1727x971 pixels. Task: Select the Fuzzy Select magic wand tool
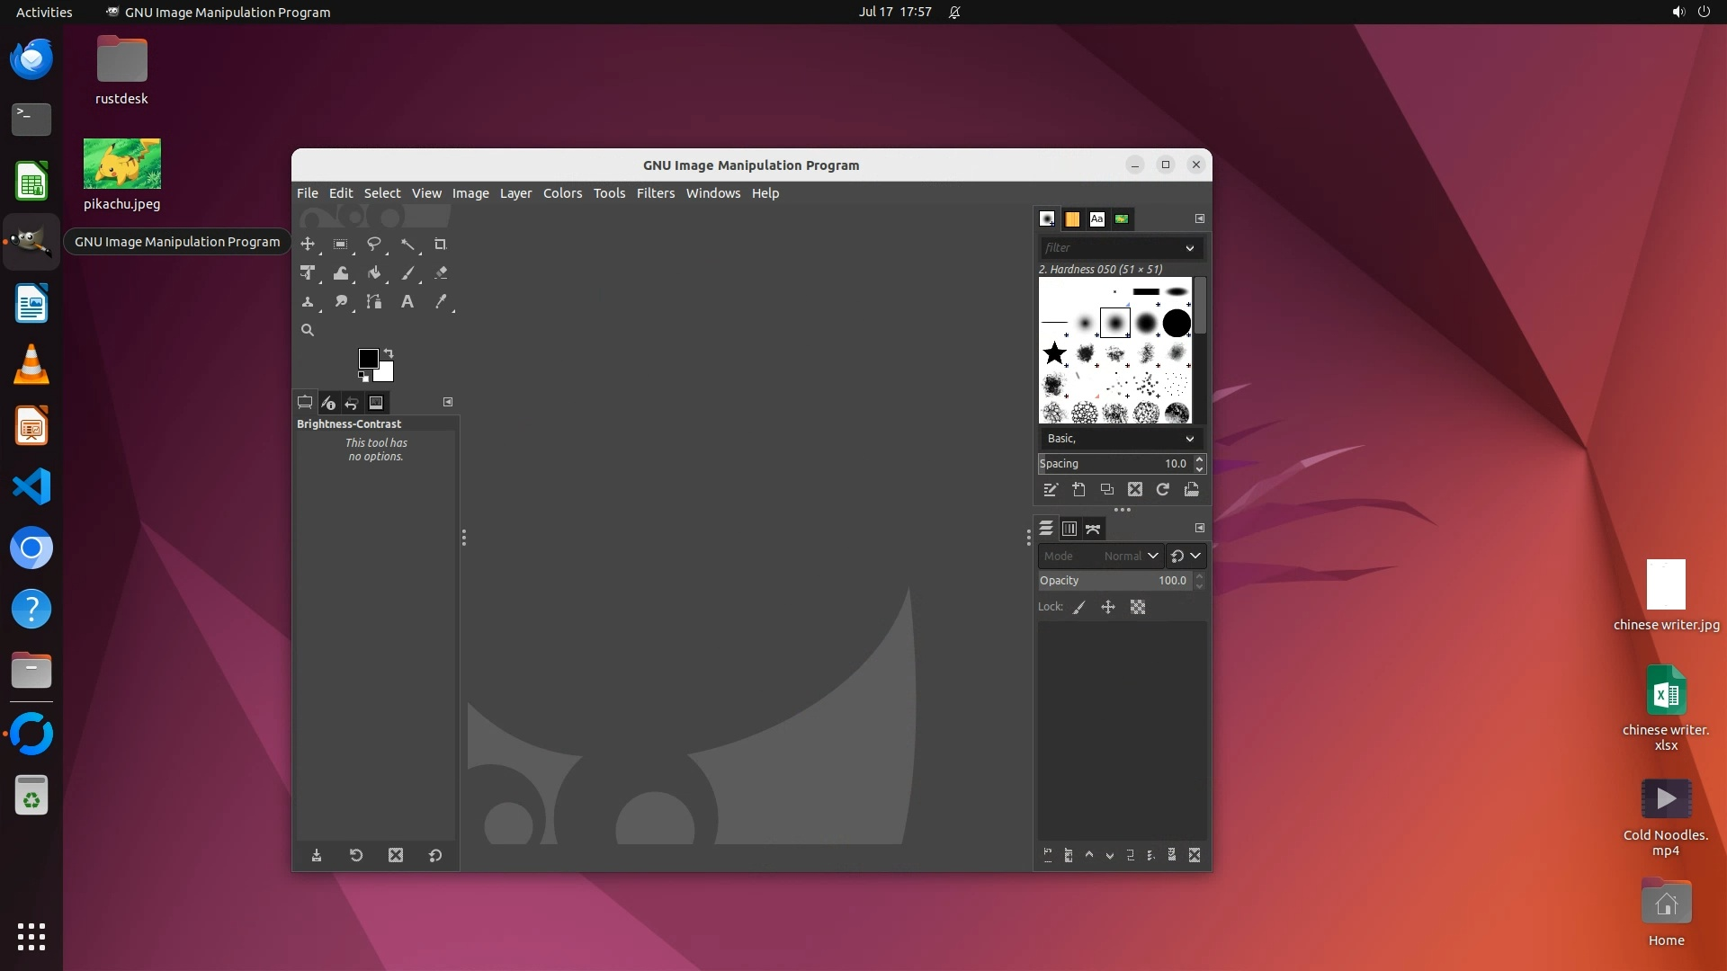(407, 245)
